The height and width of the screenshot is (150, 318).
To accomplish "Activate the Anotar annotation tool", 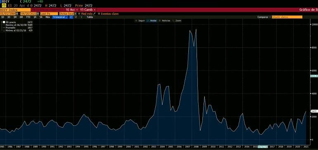I will click(x=152, y=21).
